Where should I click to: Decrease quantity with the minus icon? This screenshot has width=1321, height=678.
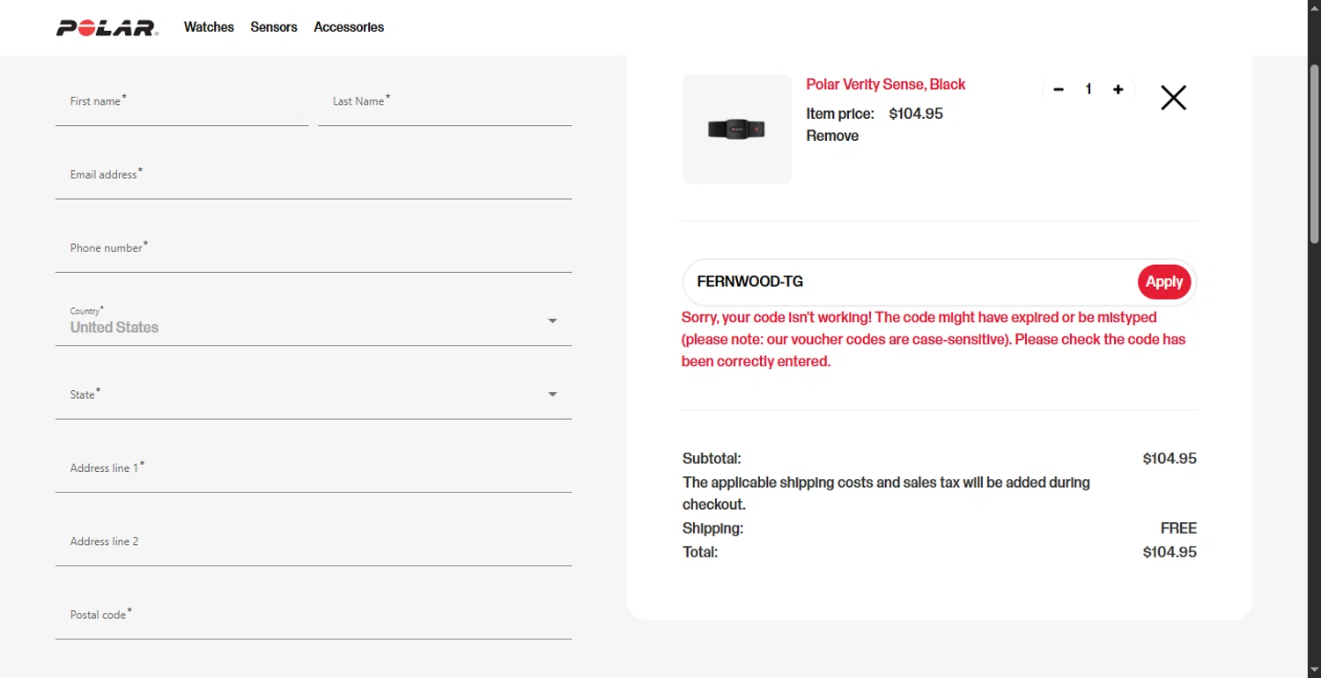[1059, 89]
